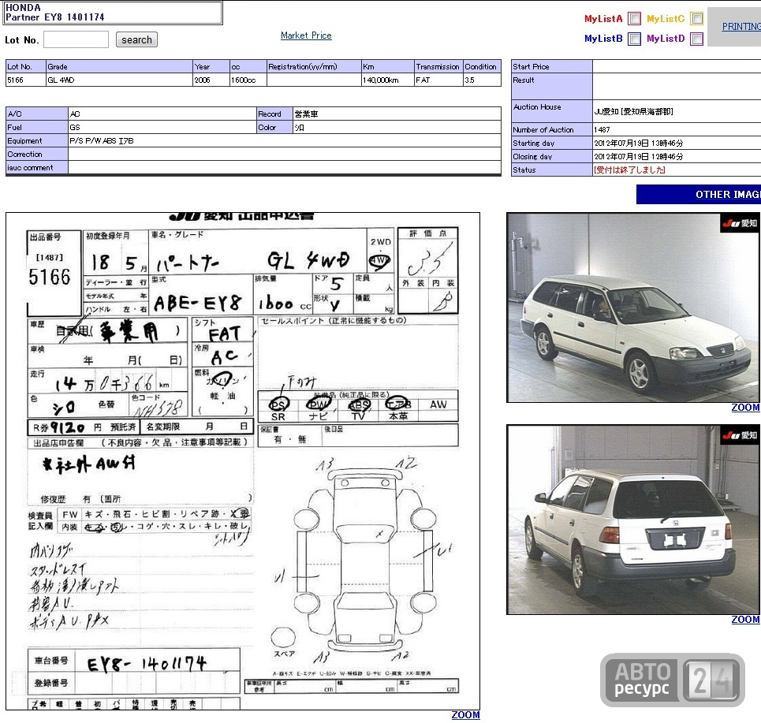Select Number of Auction value 1487
This screenshot has width=761, height=723.
[x=602, y=129]
